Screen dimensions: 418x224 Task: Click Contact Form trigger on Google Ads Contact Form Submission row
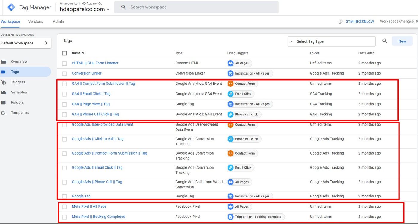pyautogui.click(x=242, y=153)
